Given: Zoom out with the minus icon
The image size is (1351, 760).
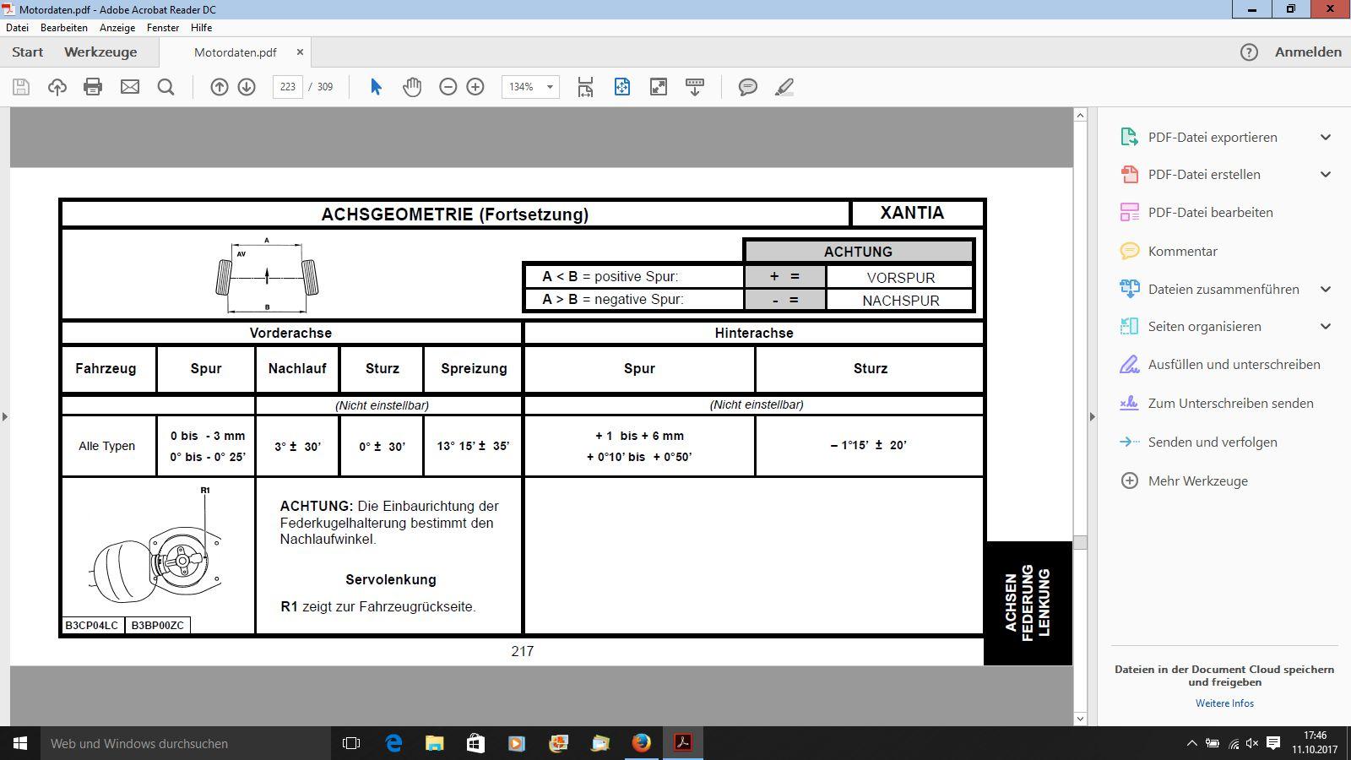Looking at the screenshot, I should (448, 87).
